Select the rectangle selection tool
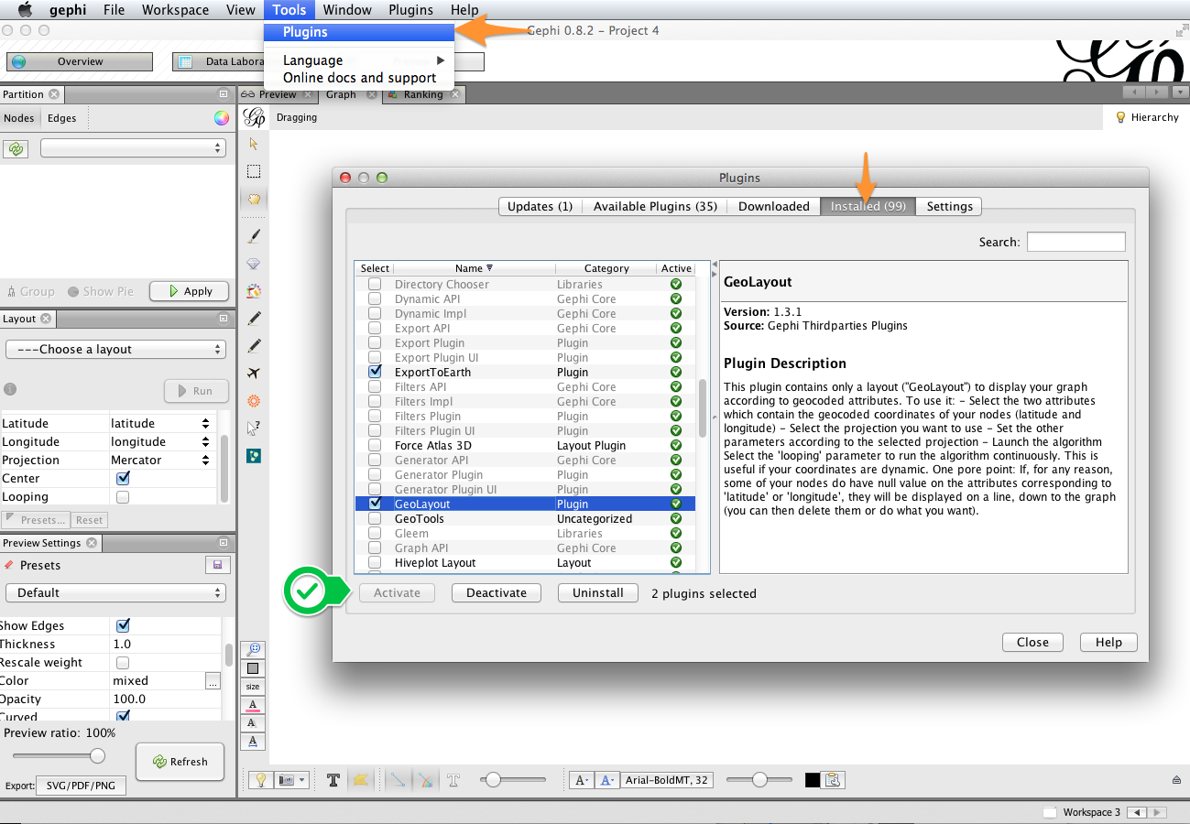The height and width of the screenshot is (824, 1190). [x=254, y=171]
